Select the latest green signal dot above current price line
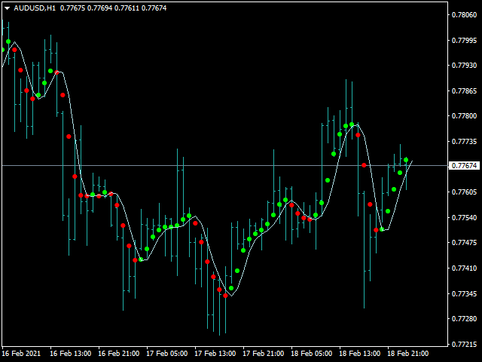Viewport: 482px width, 362px height. coord(406,160)
